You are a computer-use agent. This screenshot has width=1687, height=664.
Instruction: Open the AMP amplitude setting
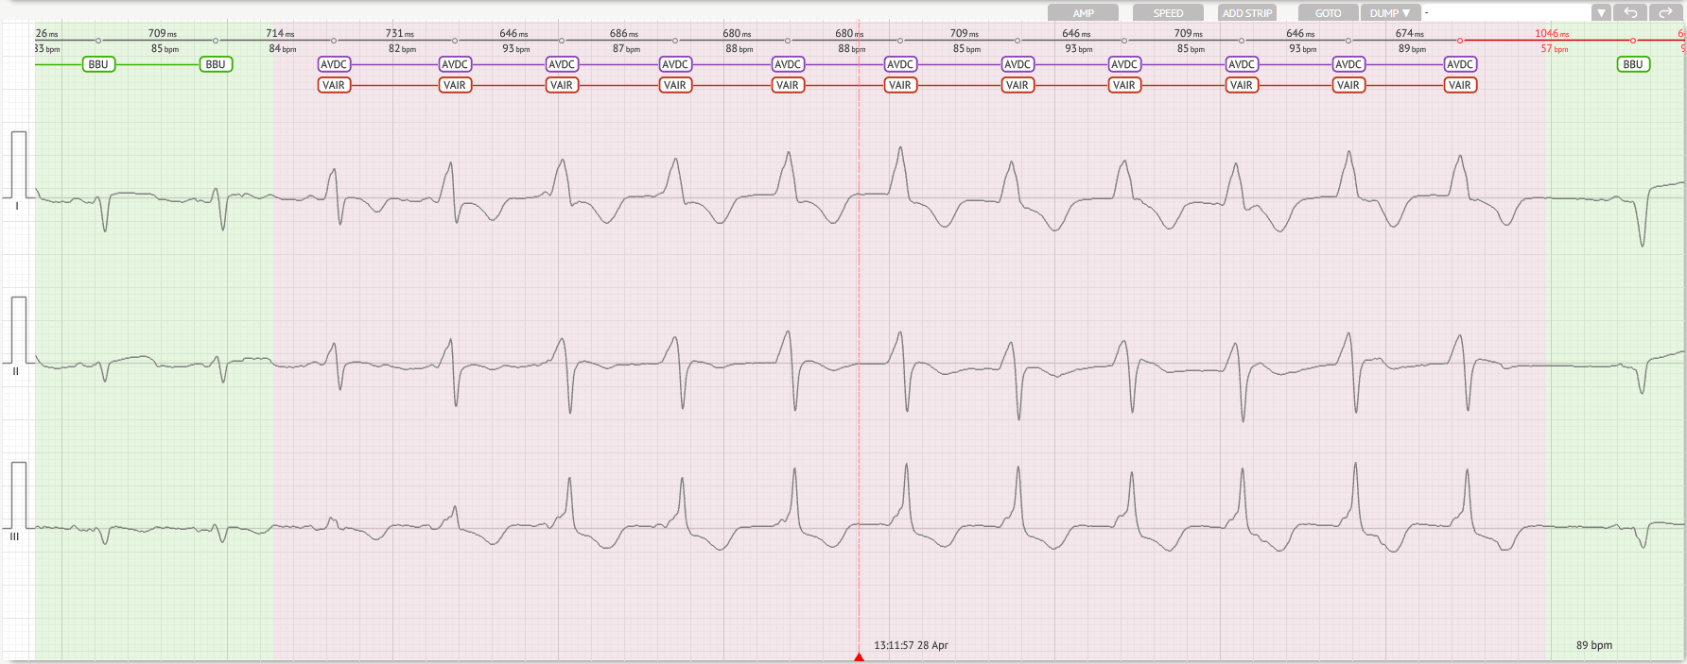point(1083,13)
